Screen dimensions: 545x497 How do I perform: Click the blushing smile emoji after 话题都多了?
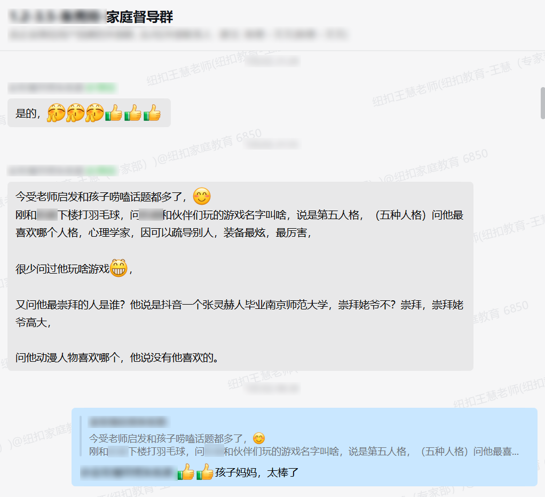202,196
